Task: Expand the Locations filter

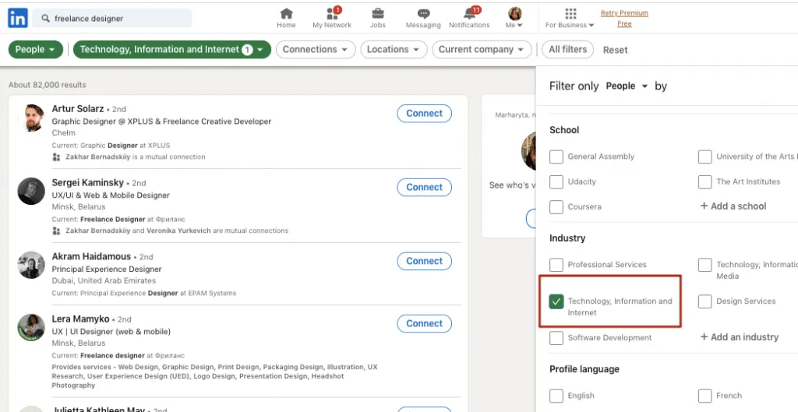Action: [394, 49]
